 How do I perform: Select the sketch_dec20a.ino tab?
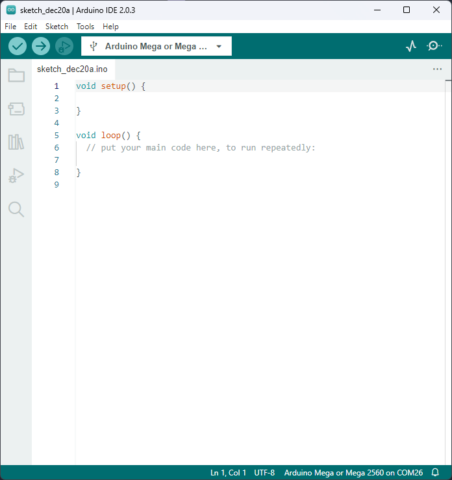click(x=72, y=69)
